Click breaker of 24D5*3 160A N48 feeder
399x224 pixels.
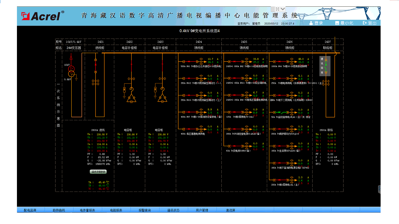235,95
